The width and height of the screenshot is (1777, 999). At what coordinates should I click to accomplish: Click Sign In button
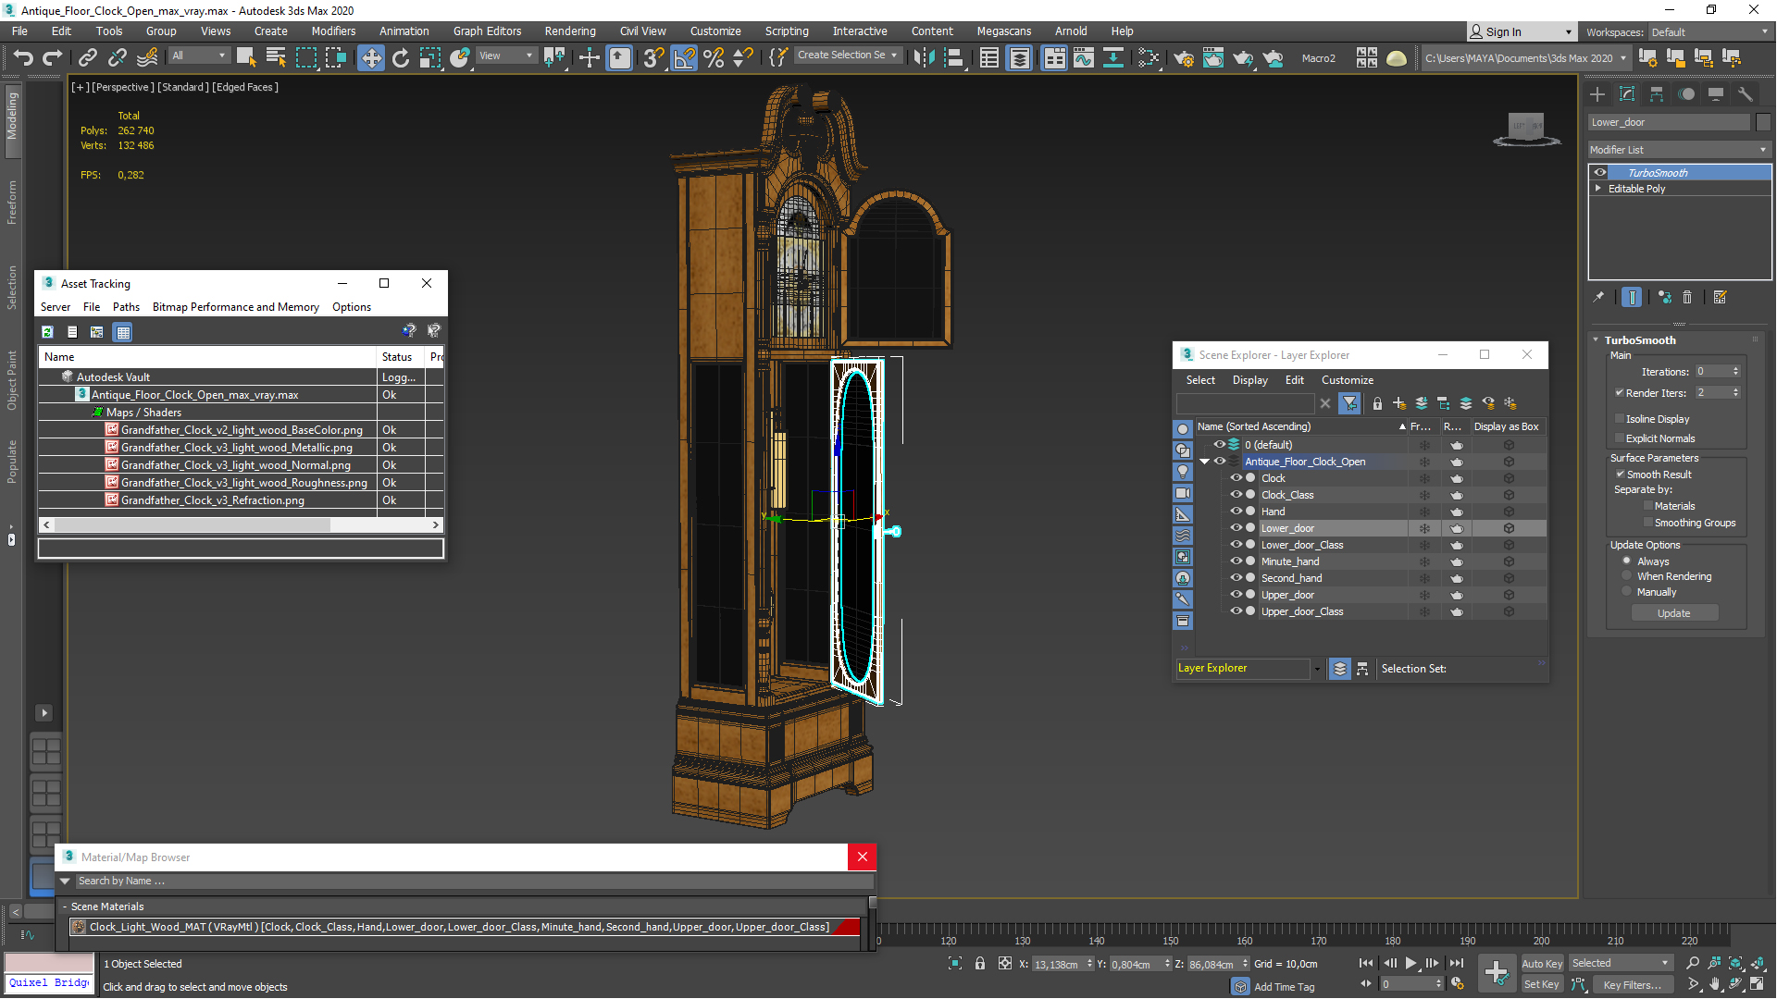(1521, 32)
